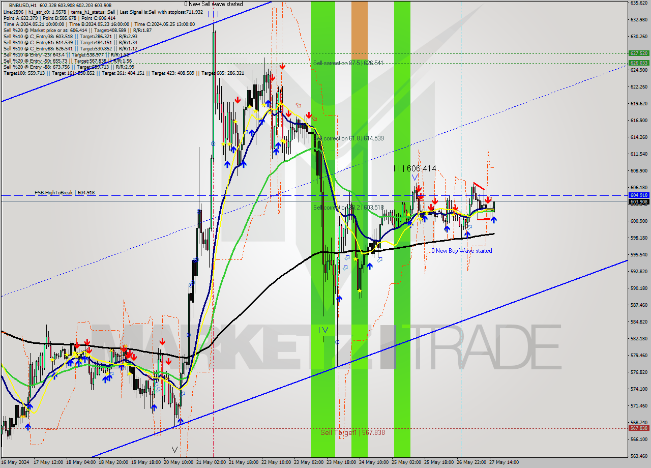Click the 582.180 price axis label
The width and height of the screenshot is (651, 468).
pyautogui.click(x=638, y=339)
